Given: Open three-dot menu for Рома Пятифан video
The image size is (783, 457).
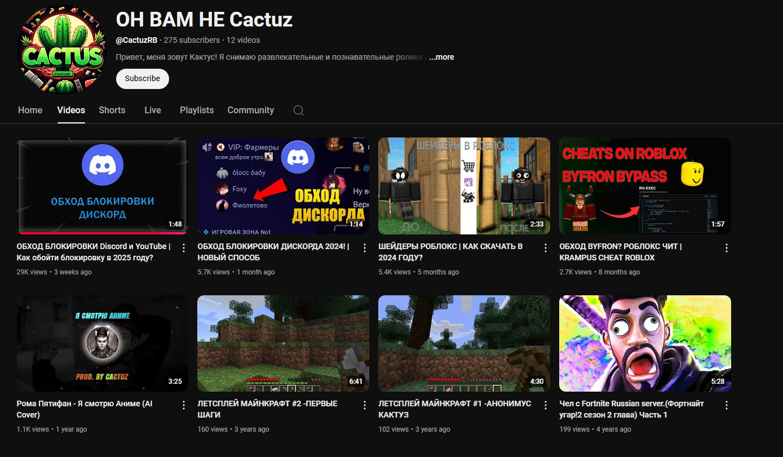Looking at the screenshot, I should (x=183, y=405).
